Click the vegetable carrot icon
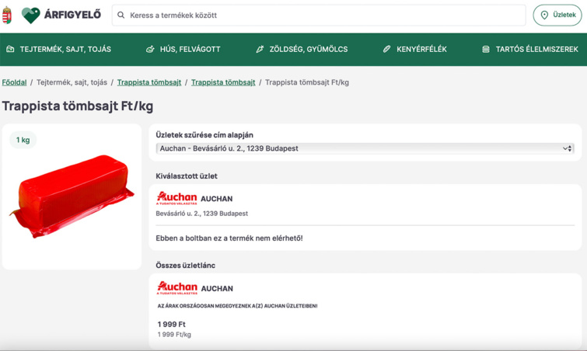Image resolution: width=587 pixels, height=351 pixels. pyautogui.click(x=260, y=49)
